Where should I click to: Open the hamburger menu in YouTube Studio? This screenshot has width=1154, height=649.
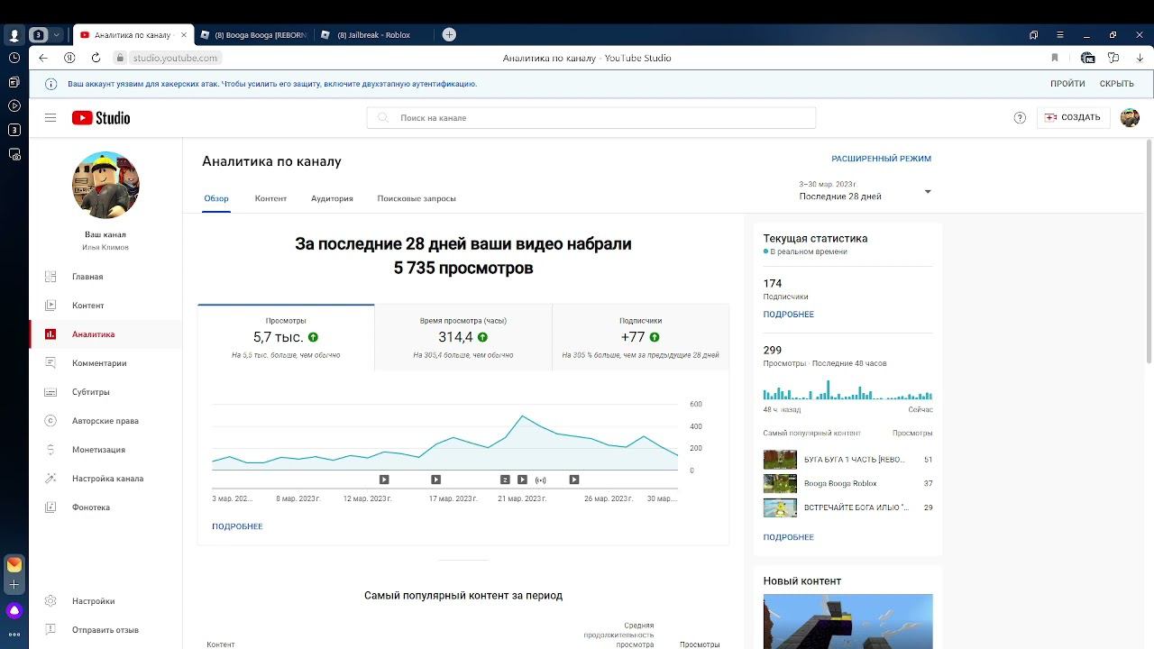coord(50,118)
